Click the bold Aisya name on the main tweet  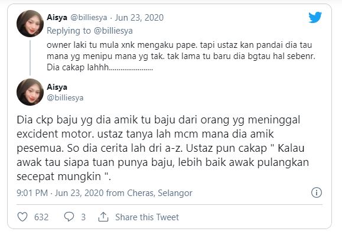[57, 87]
